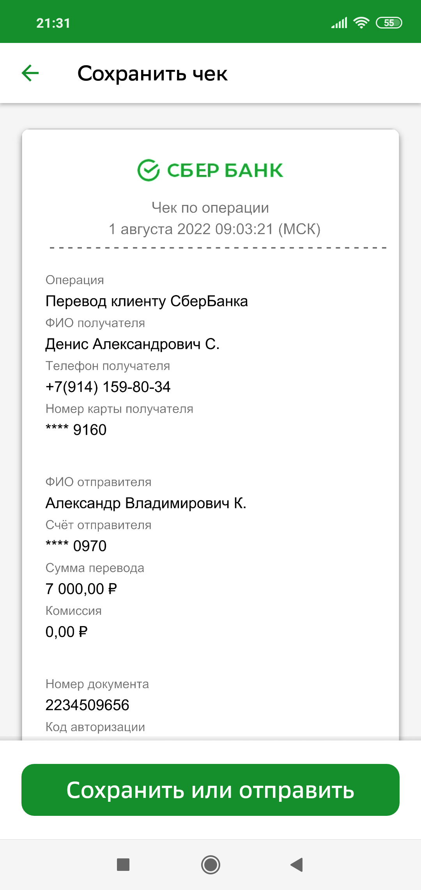Tap the "СБЕР БАНК" logo text
421x890 pixels.
(x=225, y=171)
